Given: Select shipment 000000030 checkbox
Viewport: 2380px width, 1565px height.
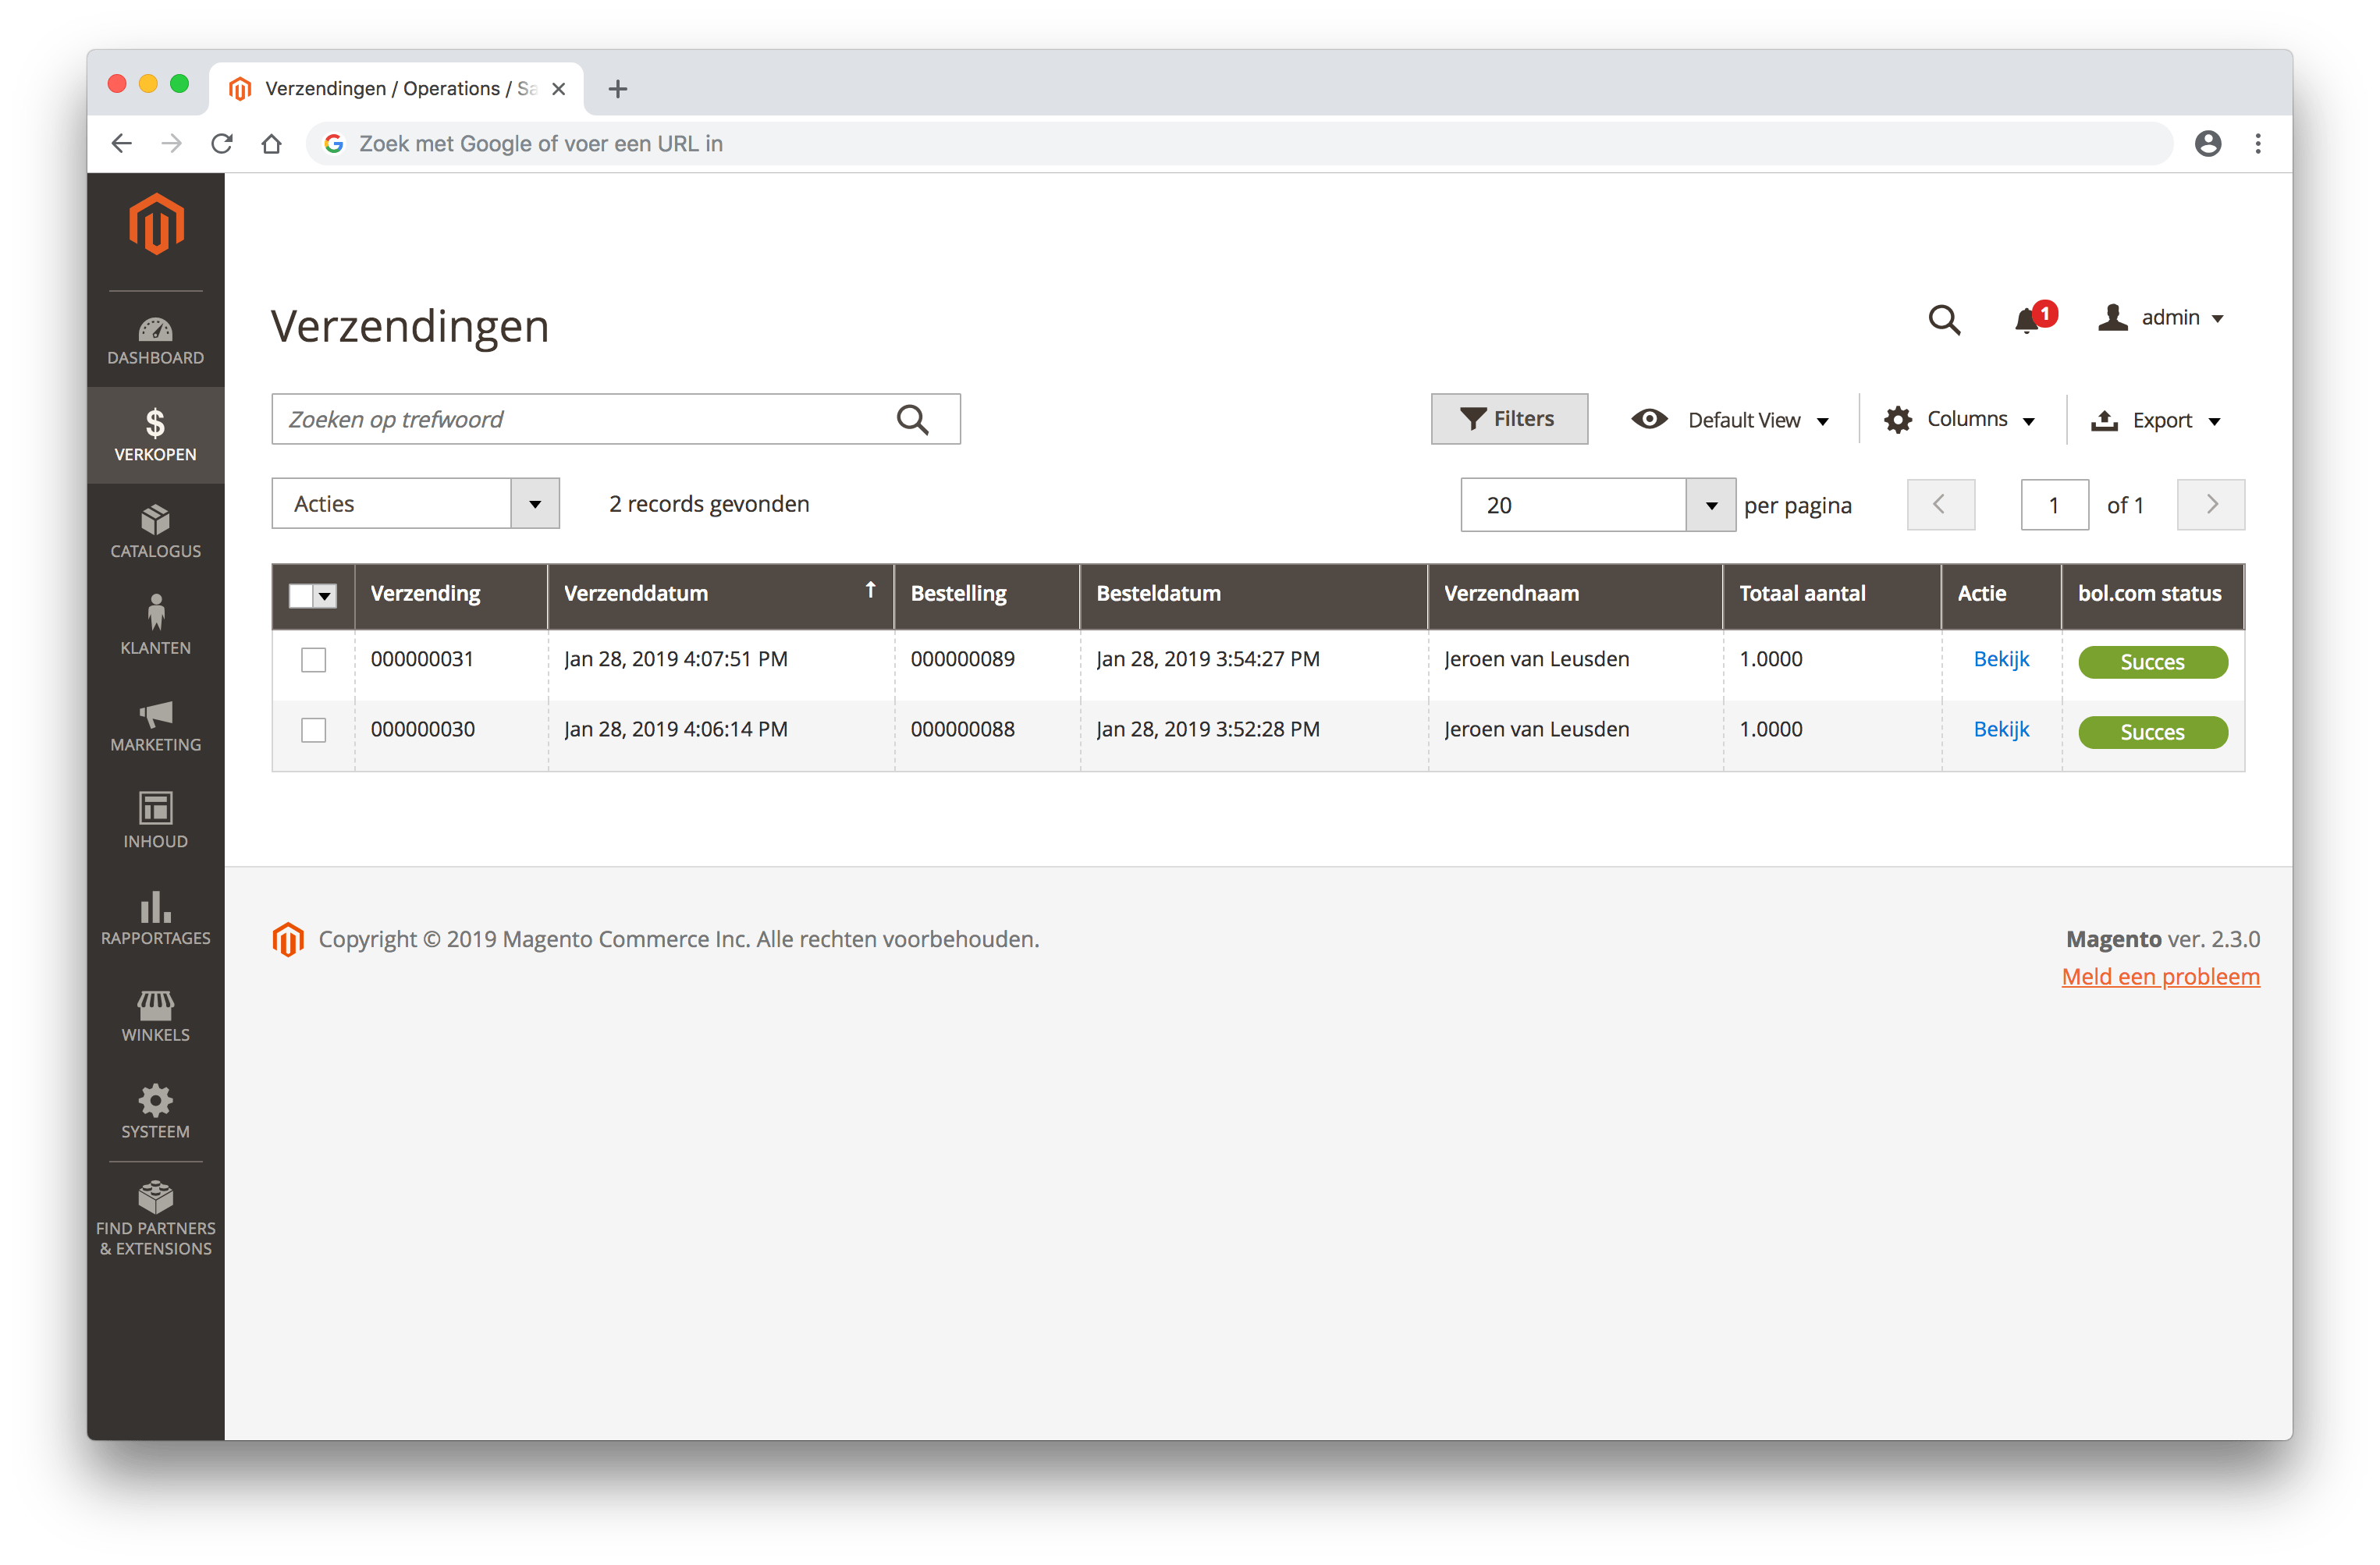Looking at the screenshot, I should coord(314,731).
